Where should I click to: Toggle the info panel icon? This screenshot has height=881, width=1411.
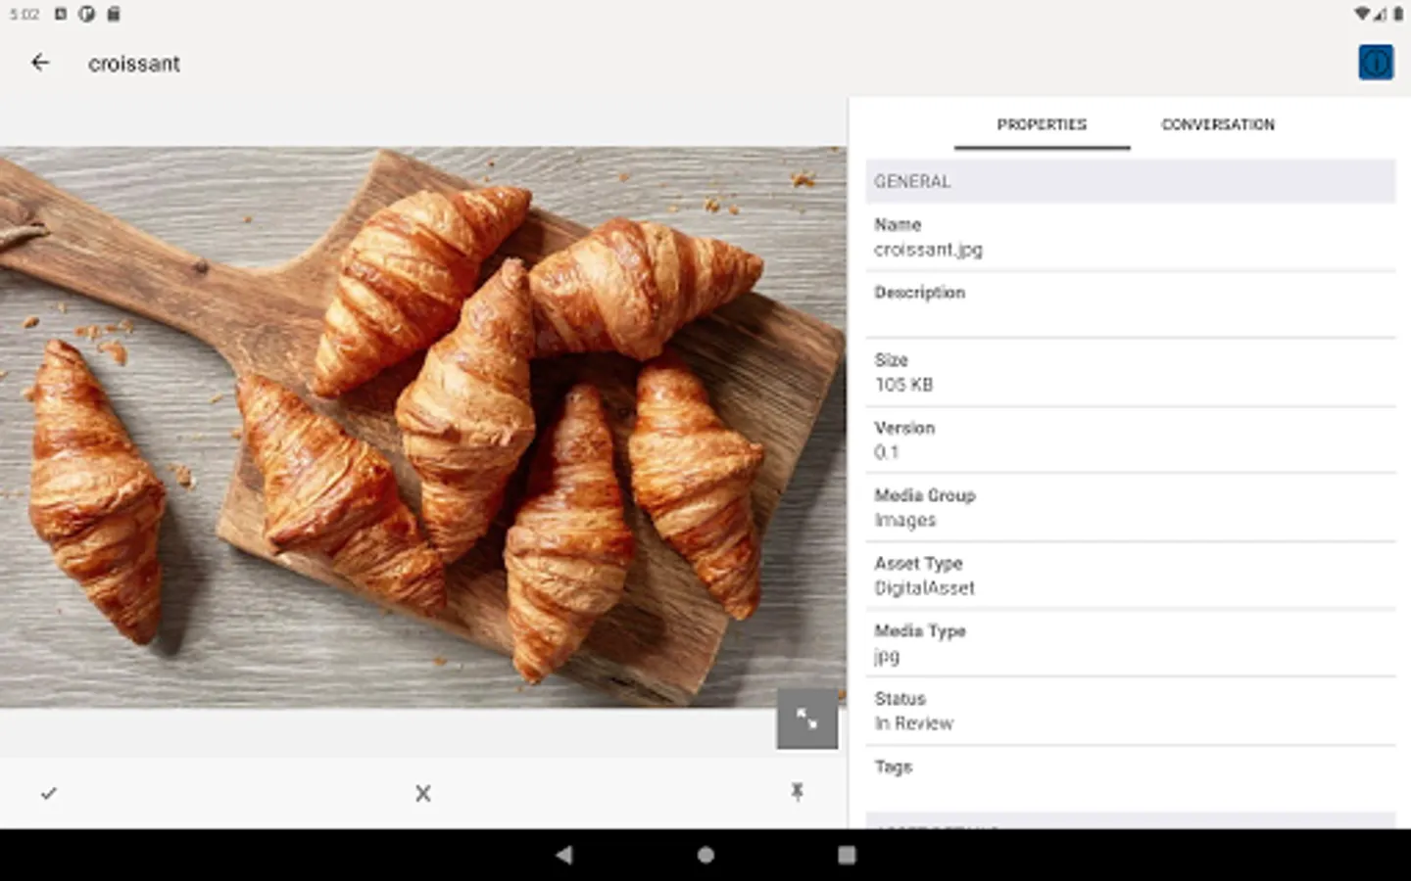point(1376,63)
